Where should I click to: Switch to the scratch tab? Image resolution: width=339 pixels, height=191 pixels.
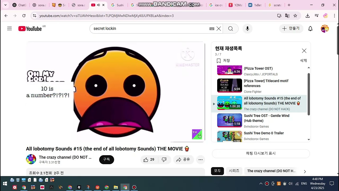click(275, 5)
